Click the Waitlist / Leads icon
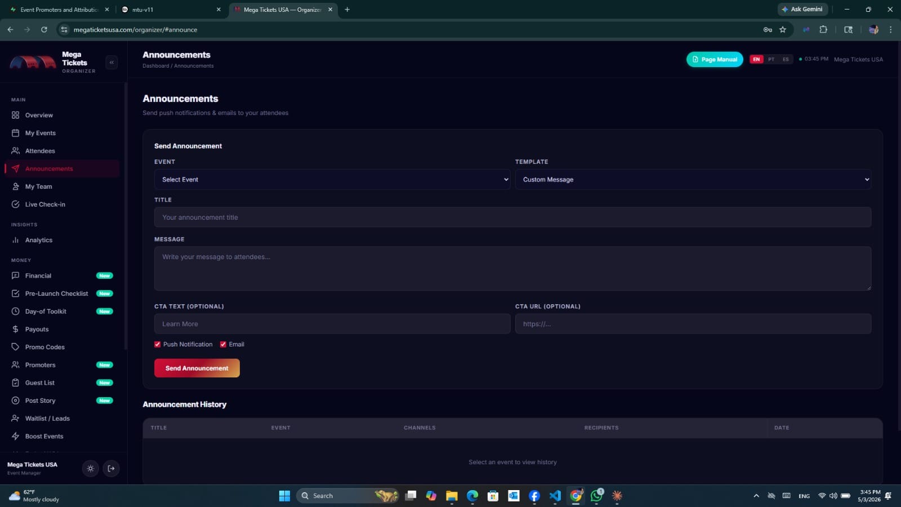901x507 pixels. tap(15, 419)
